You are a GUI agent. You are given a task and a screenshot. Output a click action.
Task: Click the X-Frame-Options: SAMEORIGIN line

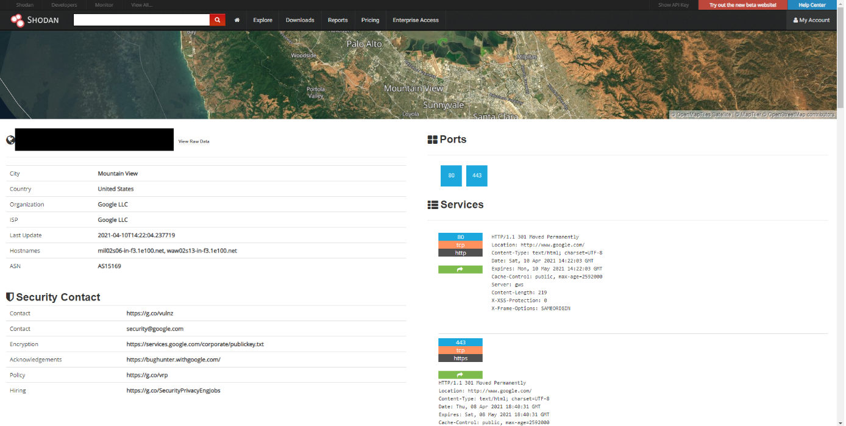[x=531, y=308]
